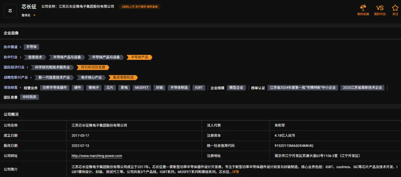401x177 pixels.
Task: Click the 注册资本 label
Action: [x=214, y=135]
